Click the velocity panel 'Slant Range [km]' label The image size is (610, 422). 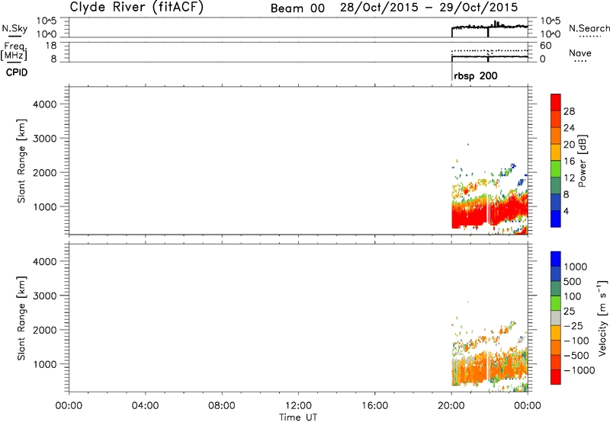click(x=21, y=318)
